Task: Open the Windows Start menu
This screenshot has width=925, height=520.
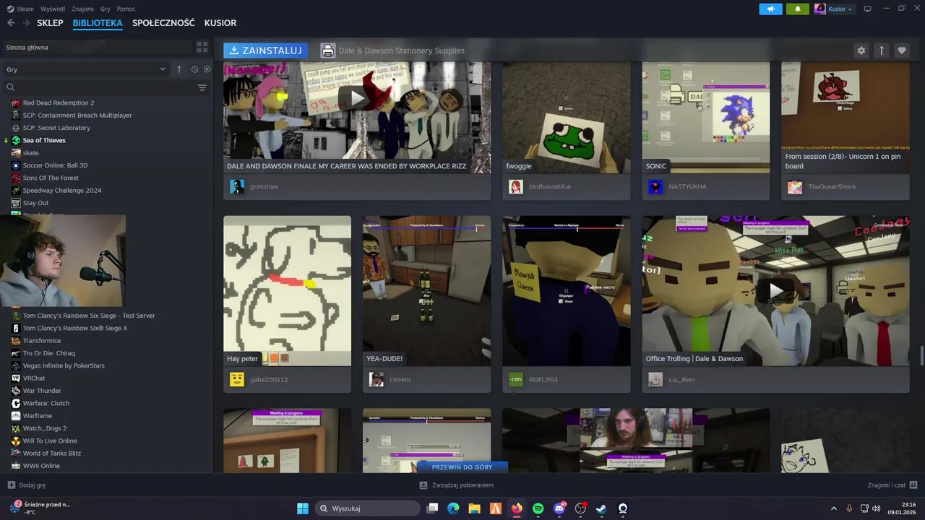Action: (x=303, y=508)
